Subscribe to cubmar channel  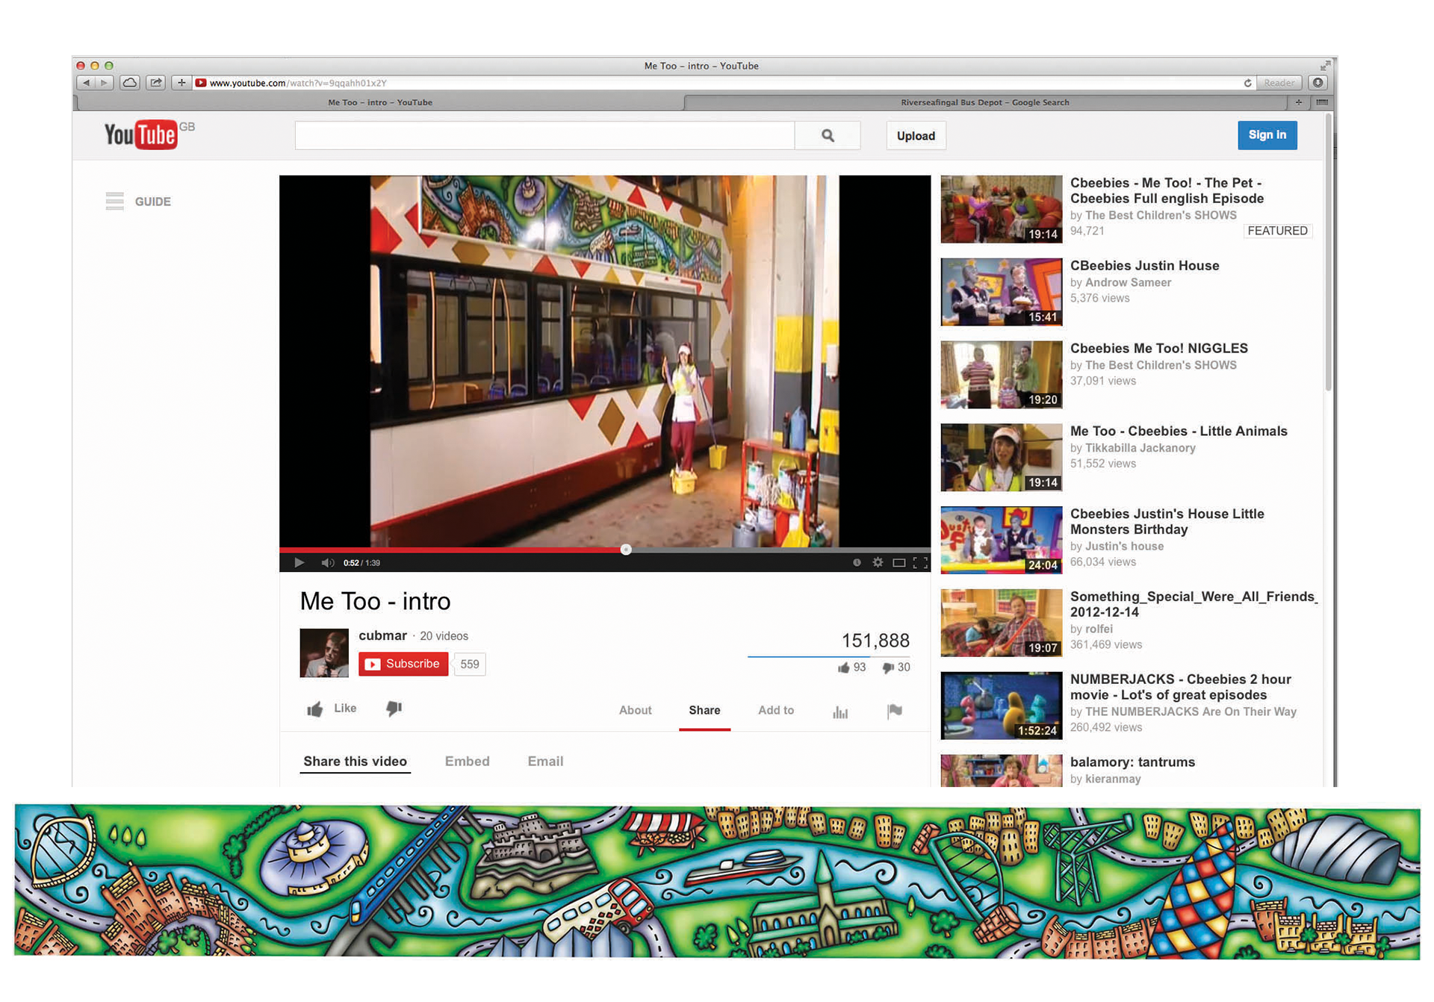403,664
